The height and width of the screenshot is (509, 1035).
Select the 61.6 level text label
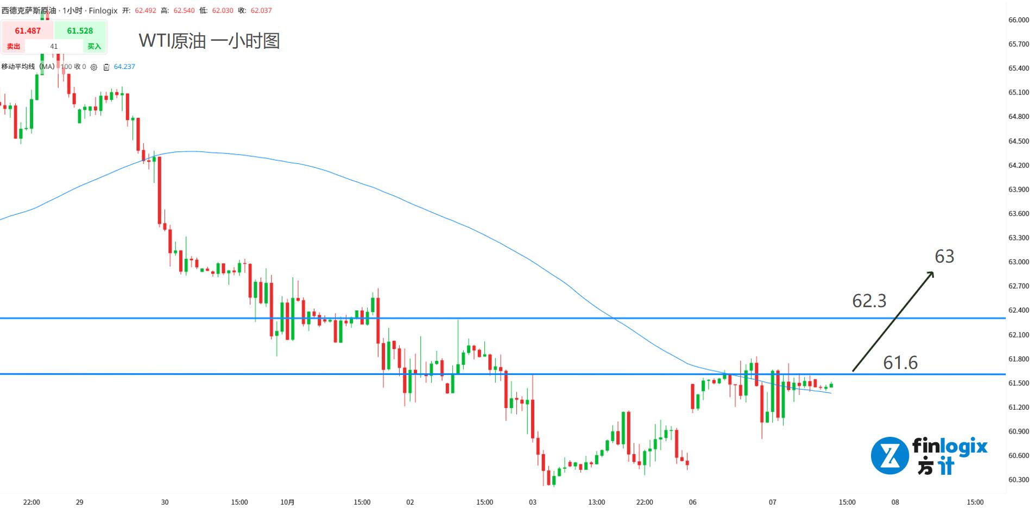click(900, 362)
